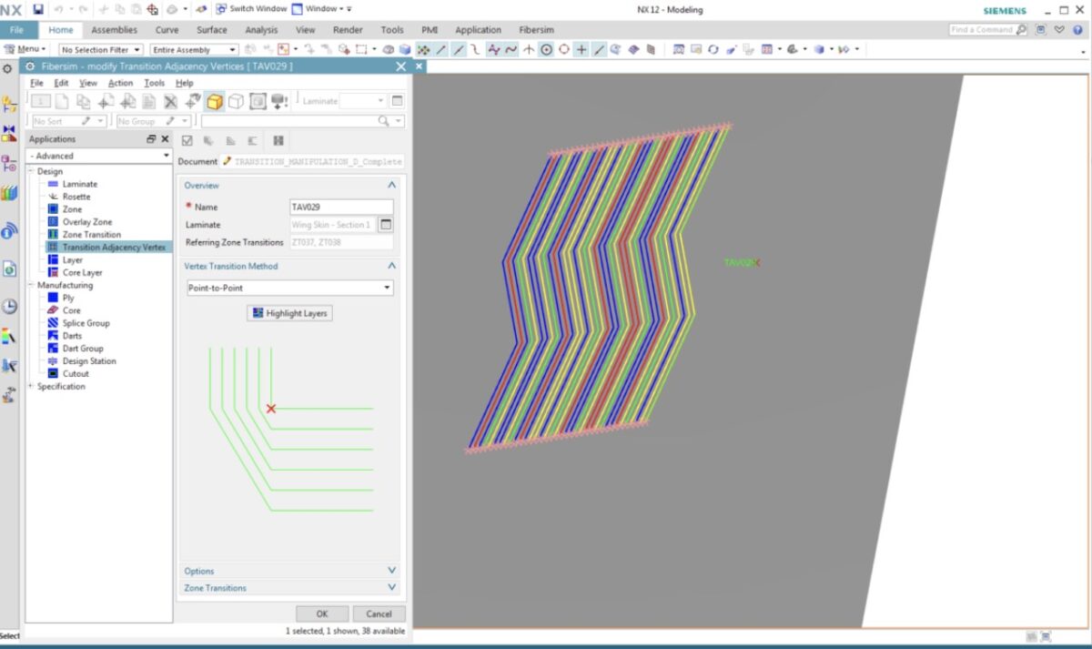Open the PMI ribbon tab

tap(429, 30)
